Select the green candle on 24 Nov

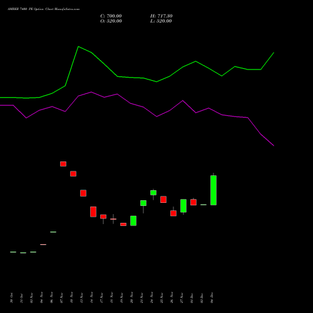click(x=153, y=193)
